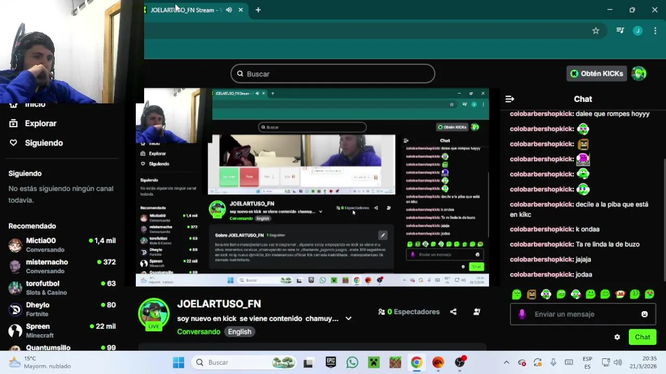Go to the Explorar section
666x374 pixels.
(33, 124)
